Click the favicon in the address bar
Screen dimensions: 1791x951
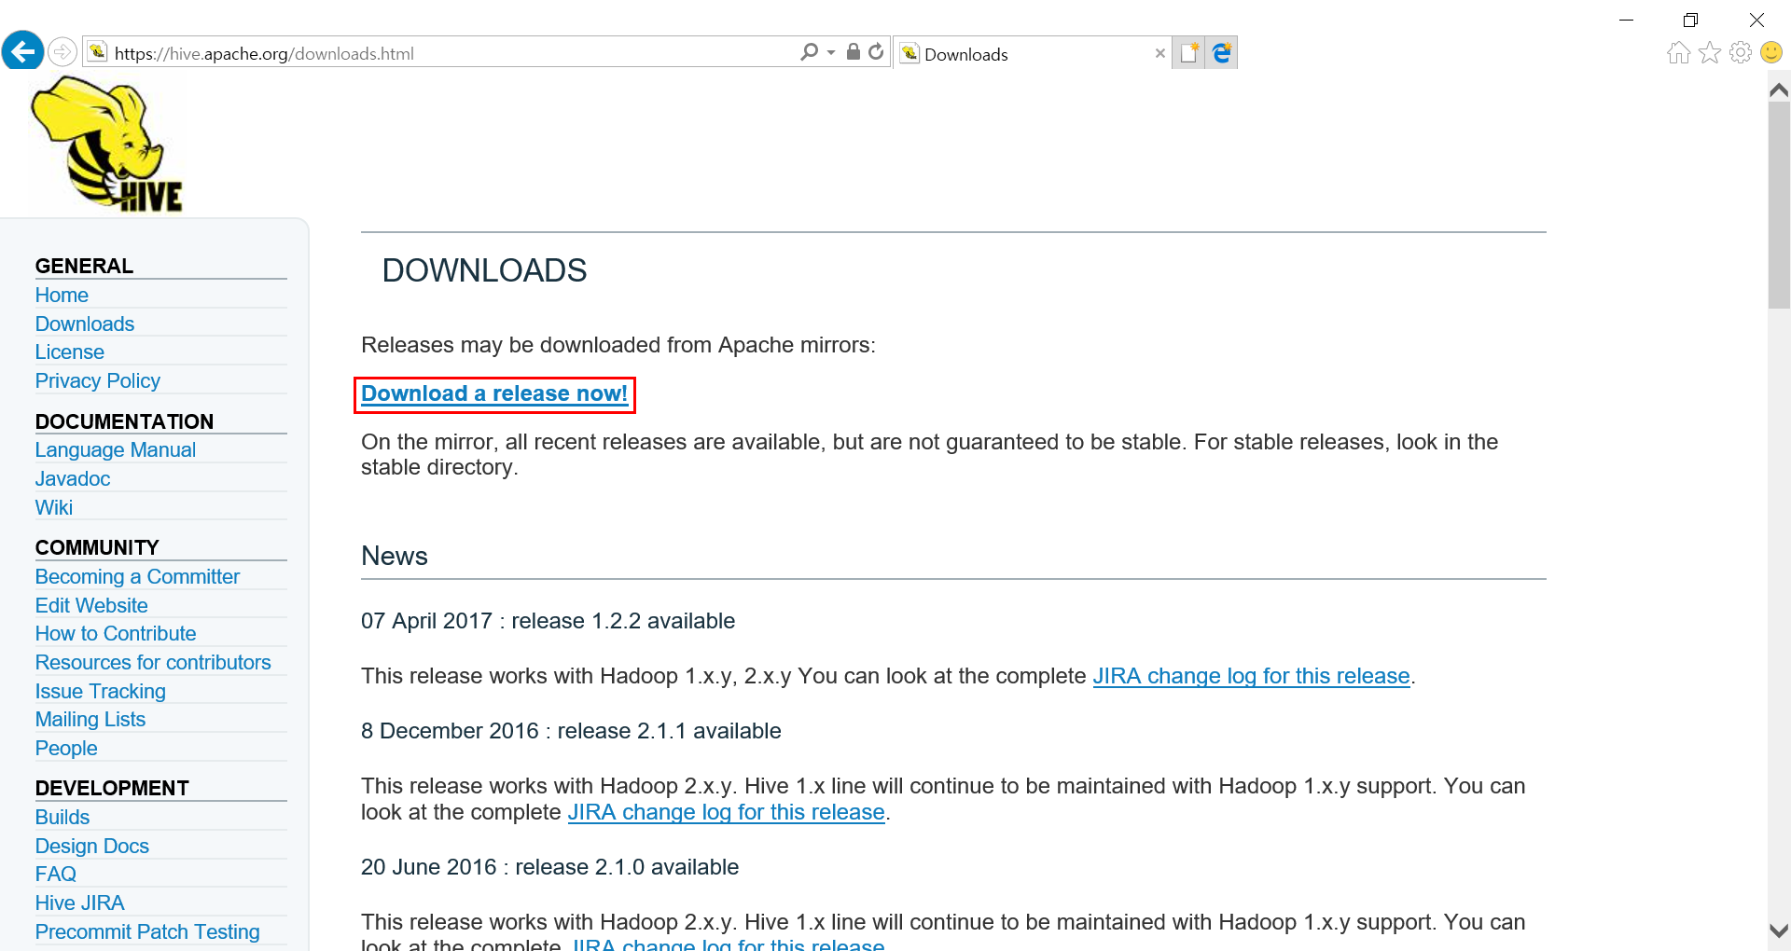[x=97, y=52]
